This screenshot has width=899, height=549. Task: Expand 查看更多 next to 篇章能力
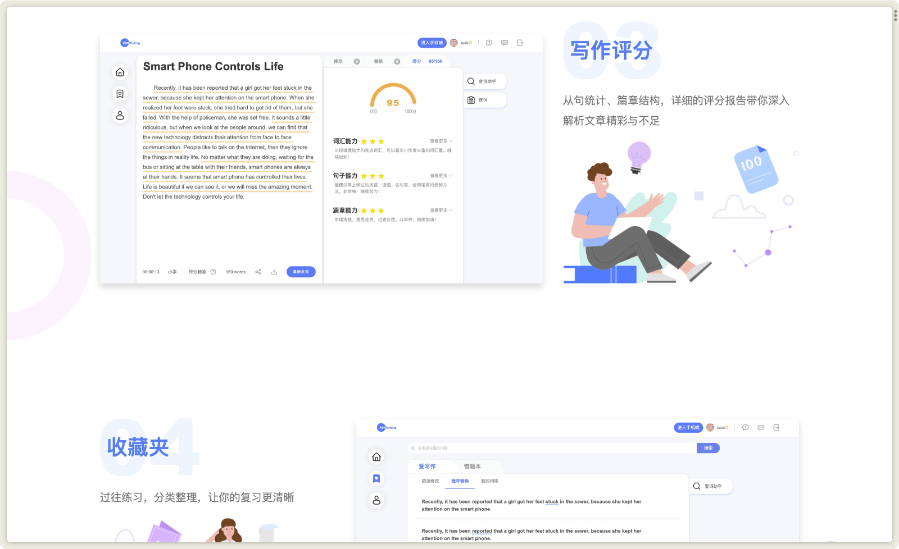click(x=441, y=211)
